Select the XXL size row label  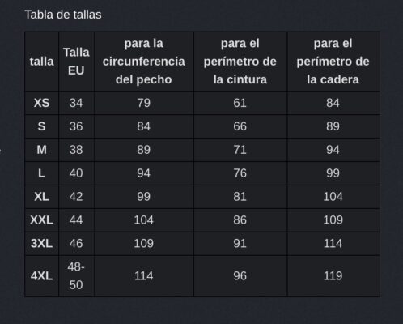(42, 220)
